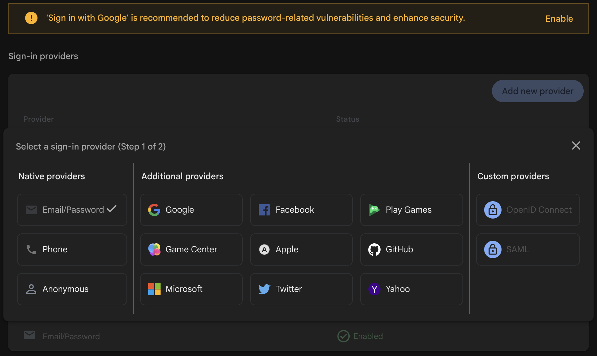Screen dimensions: 597x356
Task: Click the Twitter bird icon
Action: pyautogui.click(x=264, y=289)
